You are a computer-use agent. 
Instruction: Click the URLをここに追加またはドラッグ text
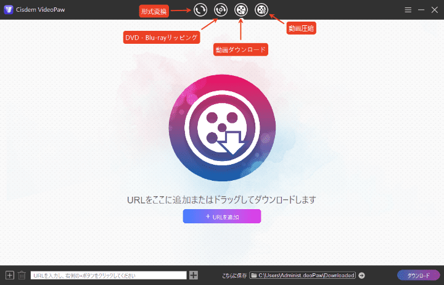(221, 200)
